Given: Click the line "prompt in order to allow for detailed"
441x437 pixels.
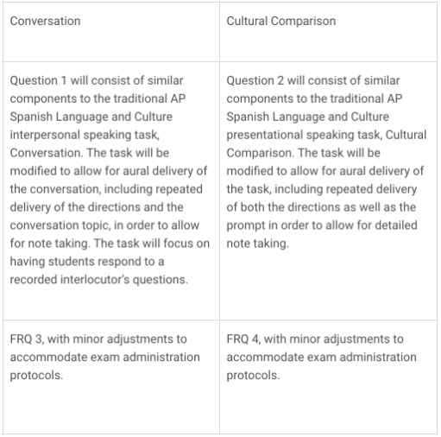Looking at the screenshot, I should [x=322, y=225].
